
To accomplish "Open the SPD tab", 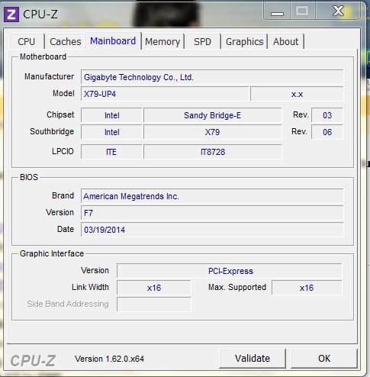I will coord(202,41).
